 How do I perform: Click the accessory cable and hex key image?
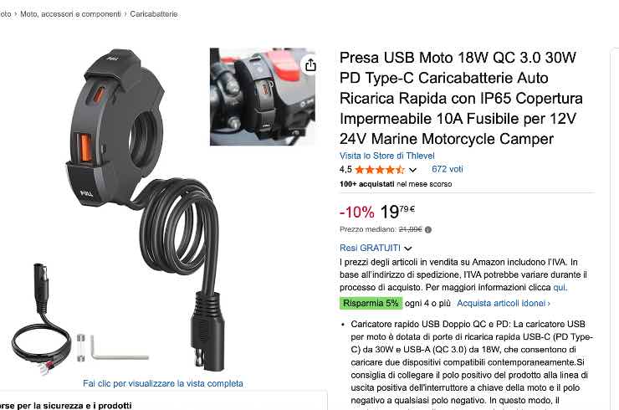click(79, 319)
